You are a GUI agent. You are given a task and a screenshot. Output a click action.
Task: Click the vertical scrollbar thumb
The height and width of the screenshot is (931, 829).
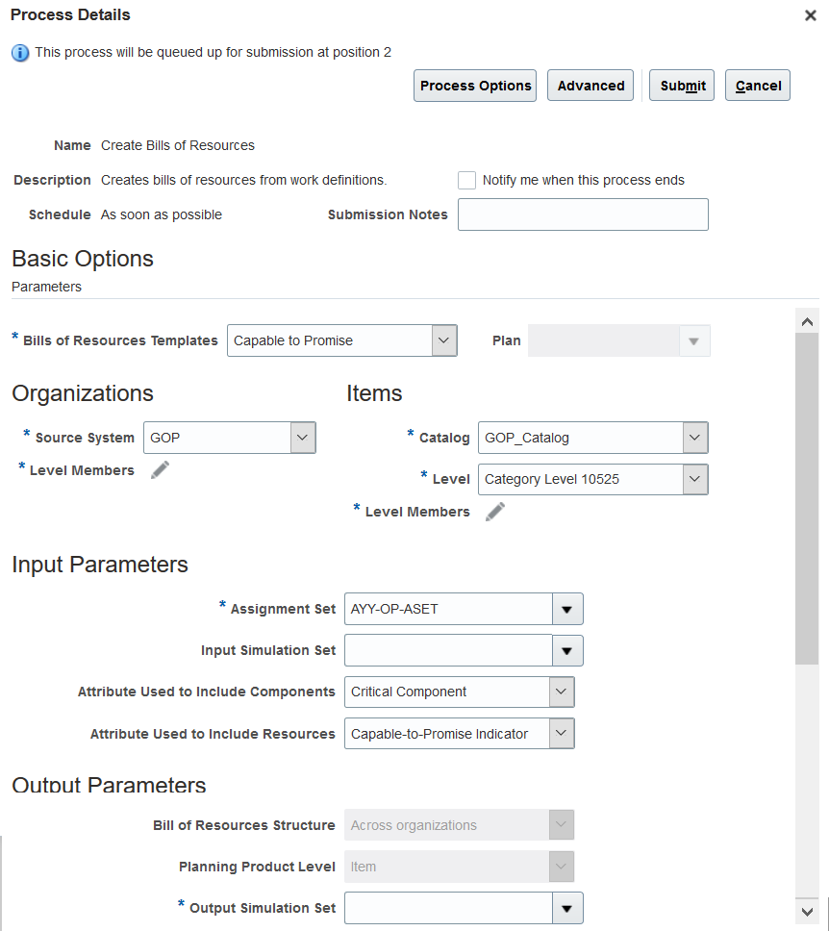(x=807, y=499)
